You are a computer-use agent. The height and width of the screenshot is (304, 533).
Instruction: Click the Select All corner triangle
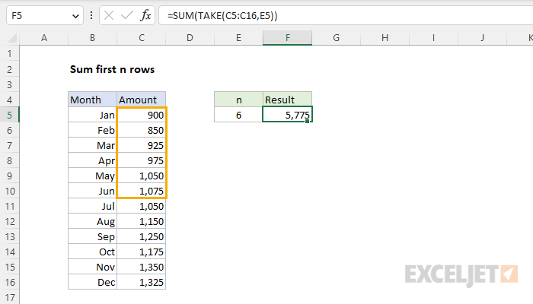click(12, 38)
